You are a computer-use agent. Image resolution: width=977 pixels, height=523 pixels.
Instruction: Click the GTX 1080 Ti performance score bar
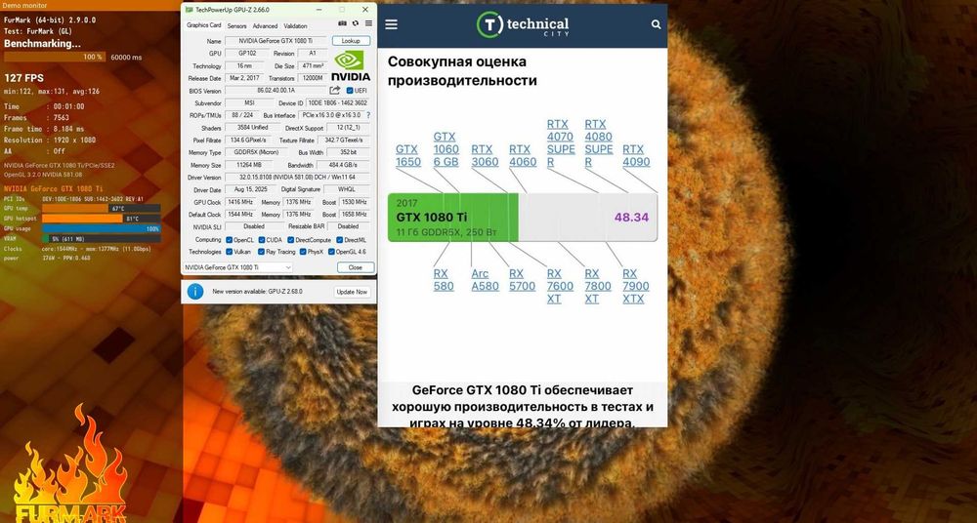point(522,218)
